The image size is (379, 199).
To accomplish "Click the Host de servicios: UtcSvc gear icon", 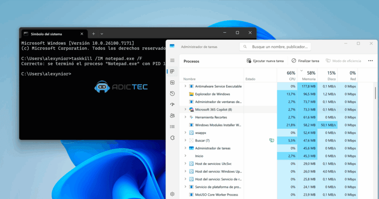I will 191,163.
